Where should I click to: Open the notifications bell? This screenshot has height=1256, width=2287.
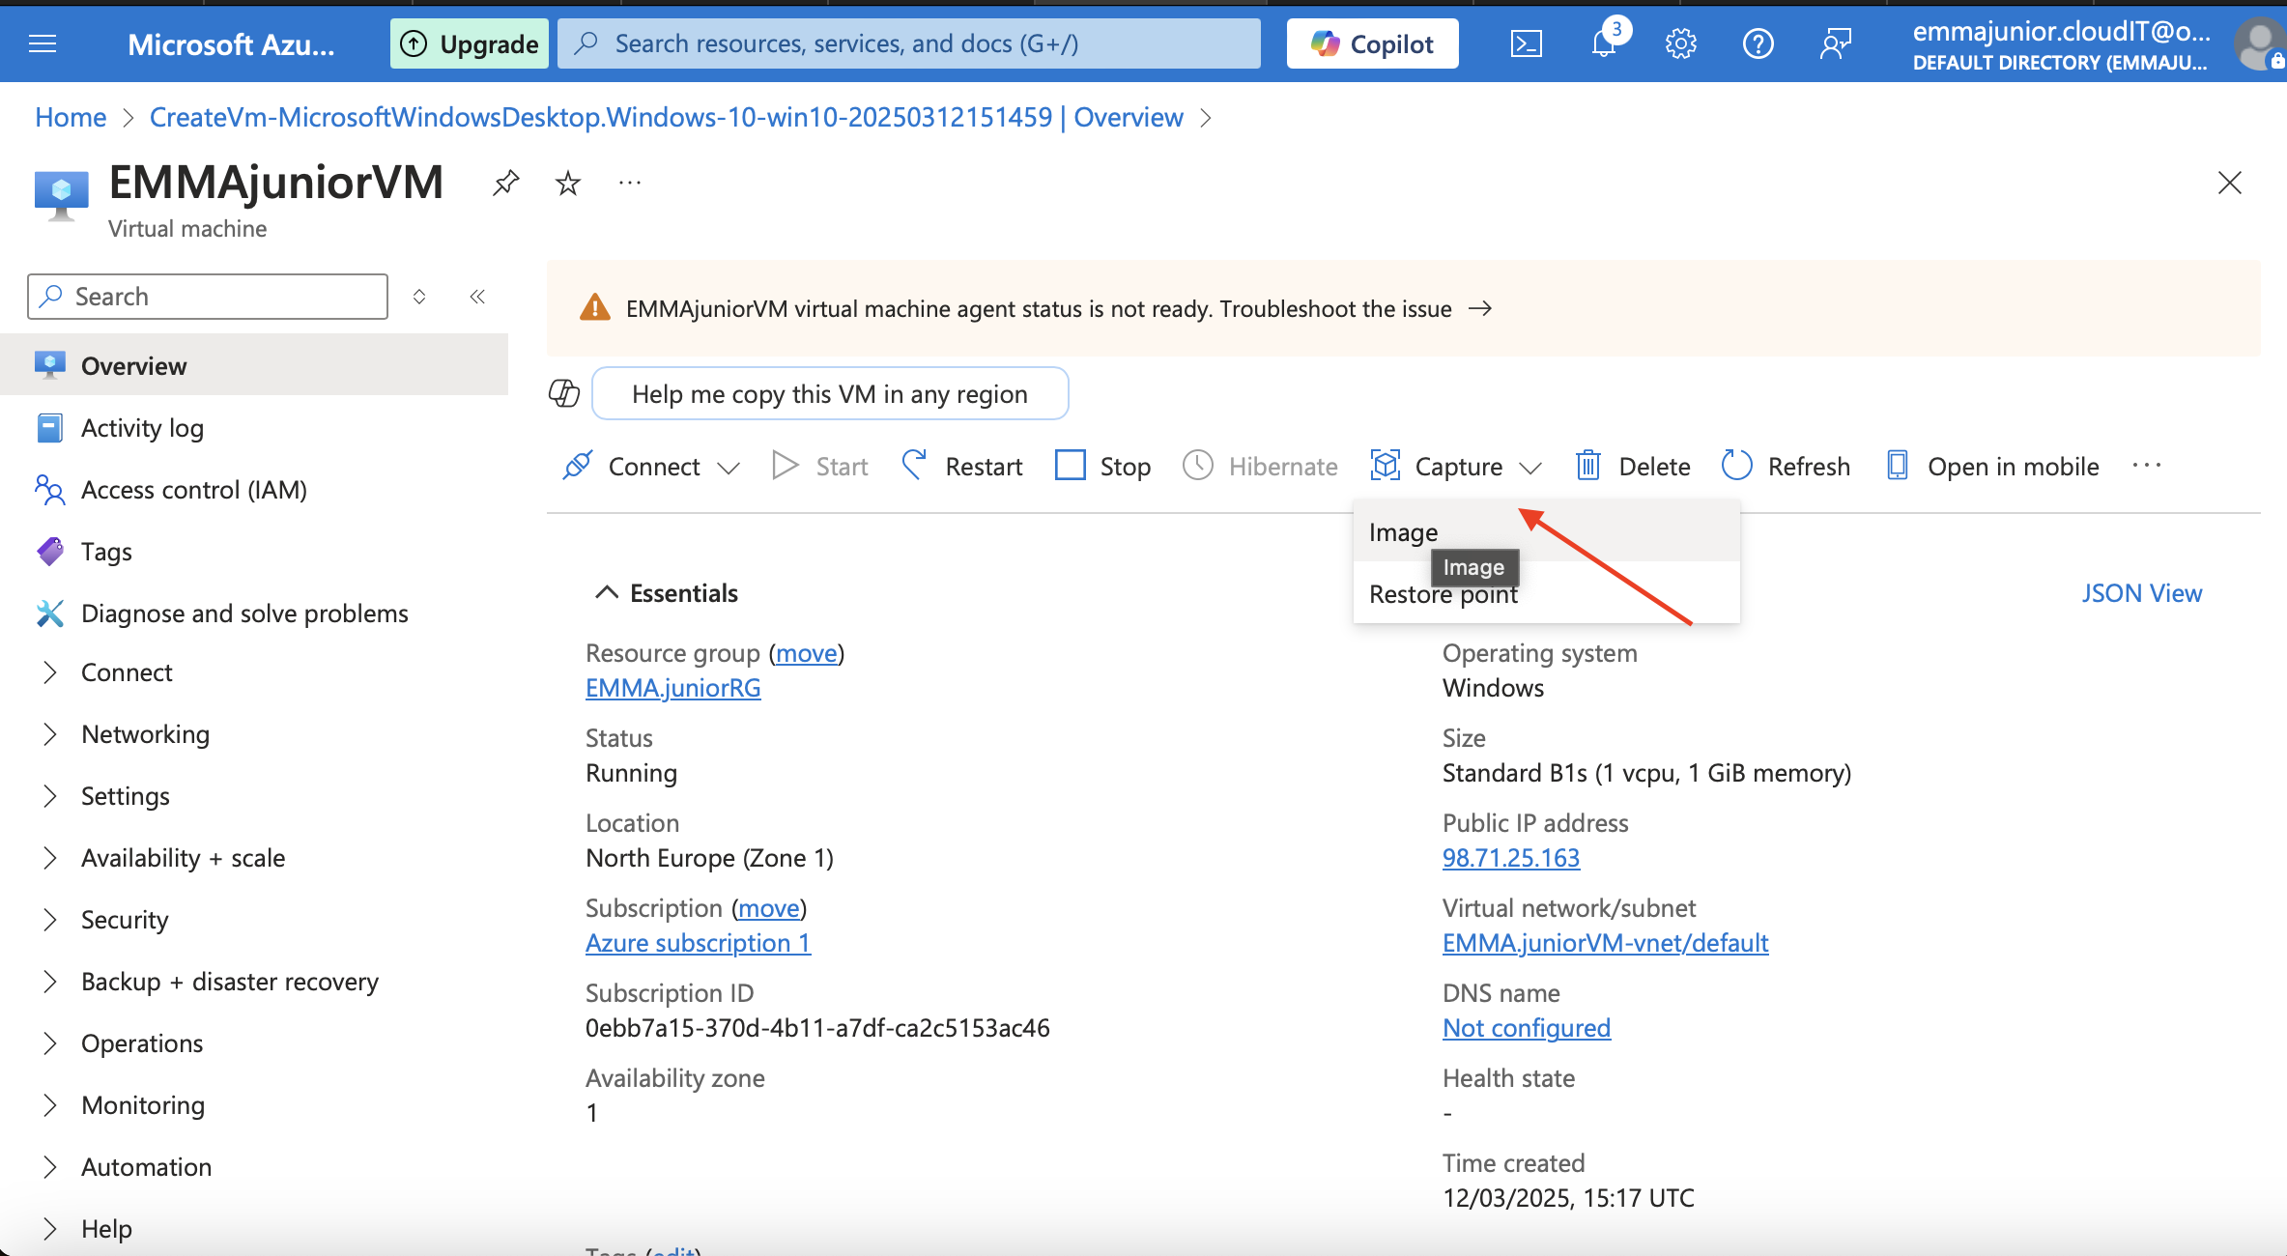(1604, 43)
